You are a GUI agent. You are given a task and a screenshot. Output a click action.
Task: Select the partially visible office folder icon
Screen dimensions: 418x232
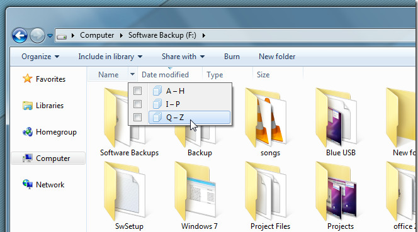pos(401,191)
